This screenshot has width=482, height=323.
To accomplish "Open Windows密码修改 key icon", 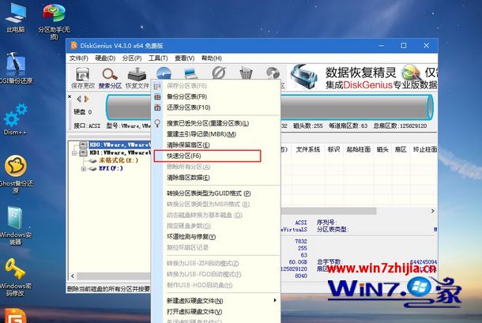I will (15, 277).
